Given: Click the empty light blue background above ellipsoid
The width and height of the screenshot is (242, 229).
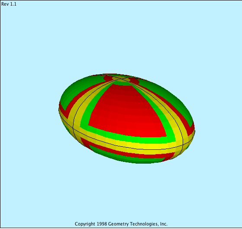Looking at the screenshot, I should tap(121, 39).
